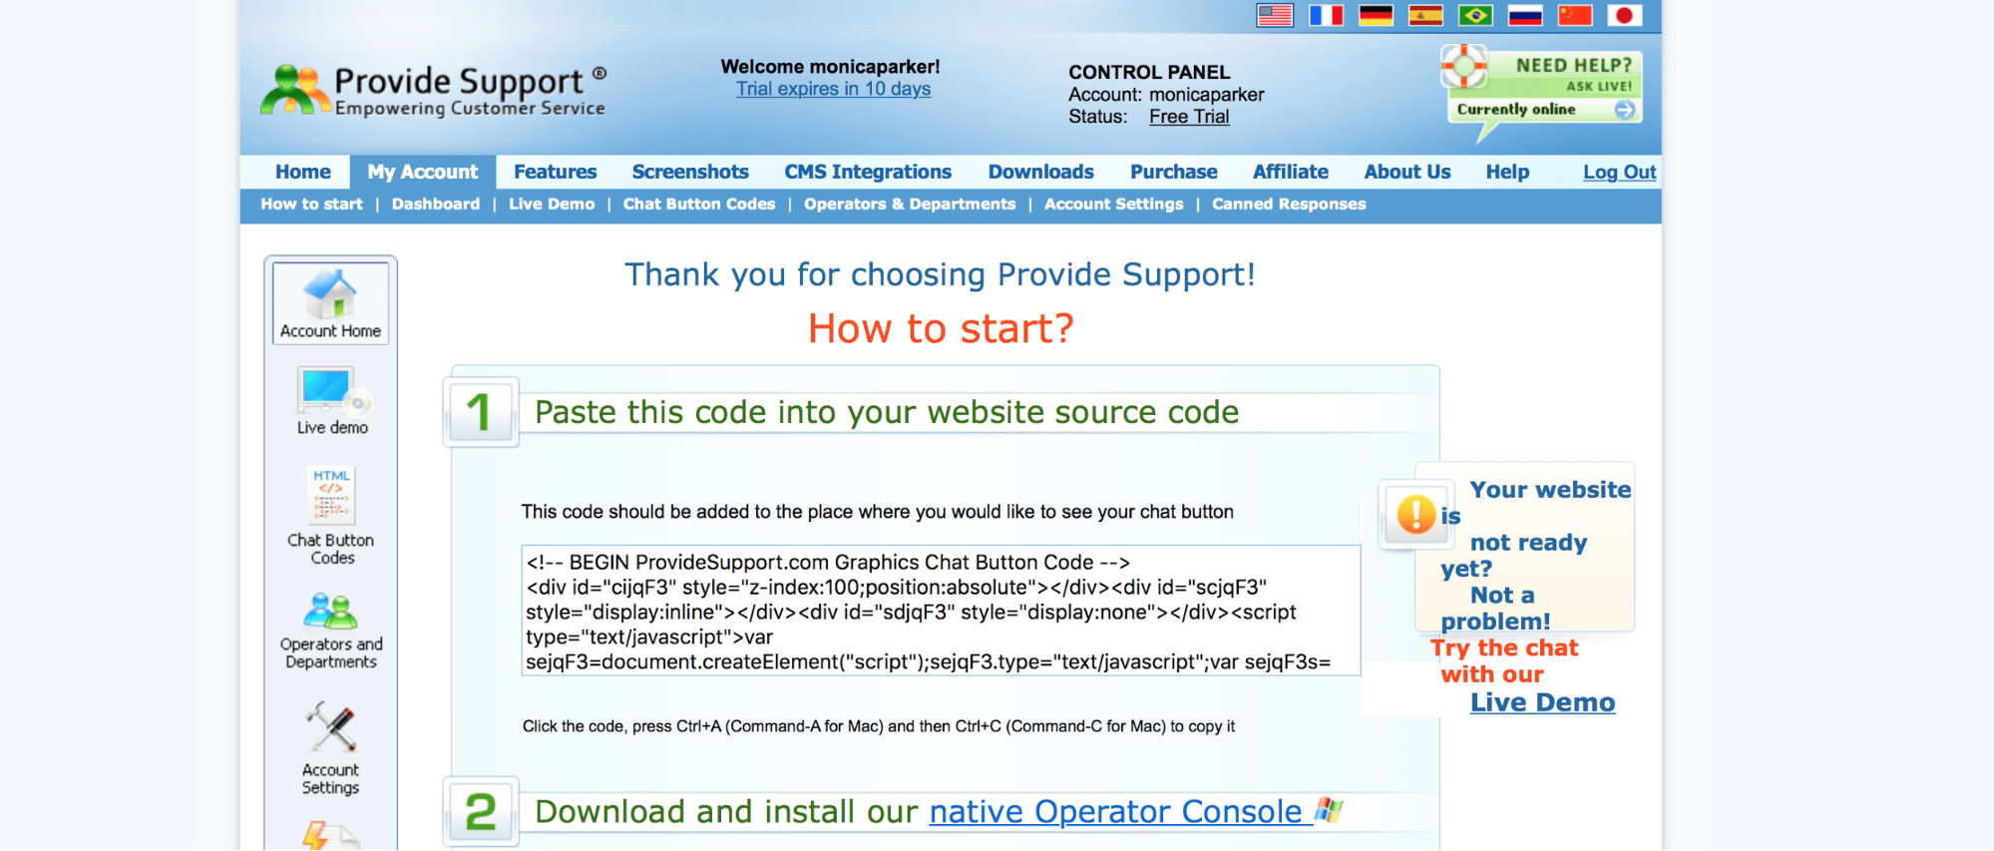1994x851 pixels.
Task: Click the Trial expires in 10 days link
Action: tap(833, 89)
